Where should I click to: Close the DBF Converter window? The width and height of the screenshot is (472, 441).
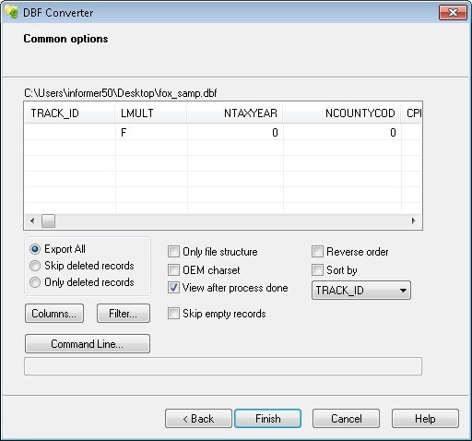[x=453, y=13]
